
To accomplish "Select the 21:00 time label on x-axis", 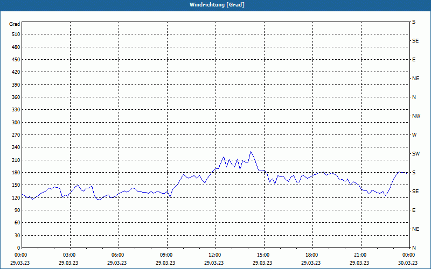I will 361,255.
